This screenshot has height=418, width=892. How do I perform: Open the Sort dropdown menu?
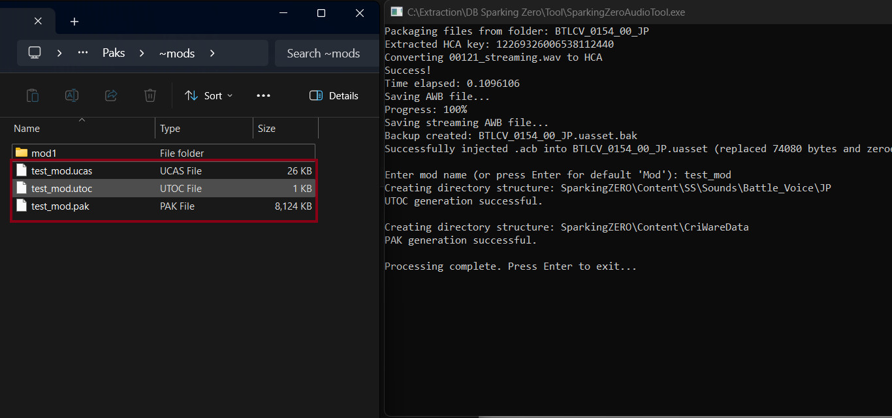[x=208, y=96]
